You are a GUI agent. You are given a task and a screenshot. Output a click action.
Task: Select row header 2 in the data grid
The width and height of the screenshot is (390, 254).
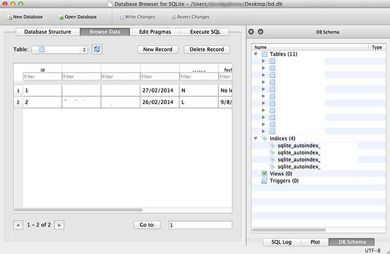18,102
